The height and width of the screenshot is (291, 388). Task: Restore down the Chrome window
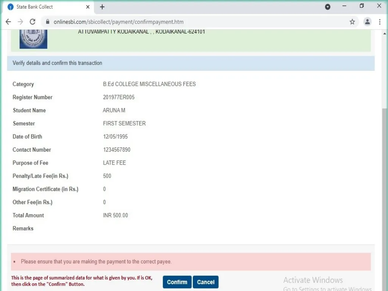point(362,6)
